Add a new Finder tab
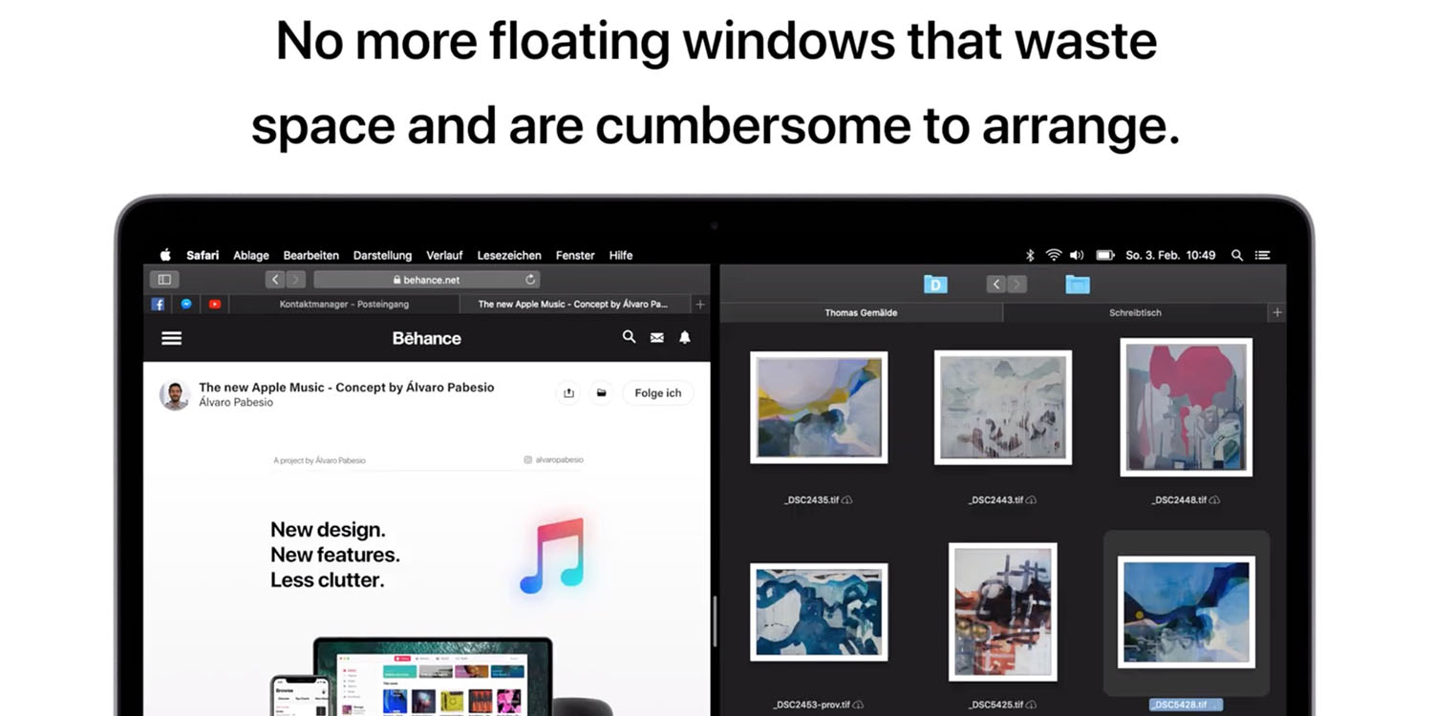This screenshot has height=716, width=1433. click(1277, 312)
